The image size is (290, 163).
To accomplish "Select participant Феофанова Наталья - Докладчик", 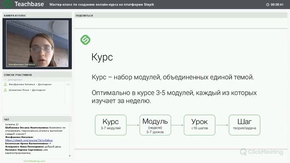I will tap(30, 84).
